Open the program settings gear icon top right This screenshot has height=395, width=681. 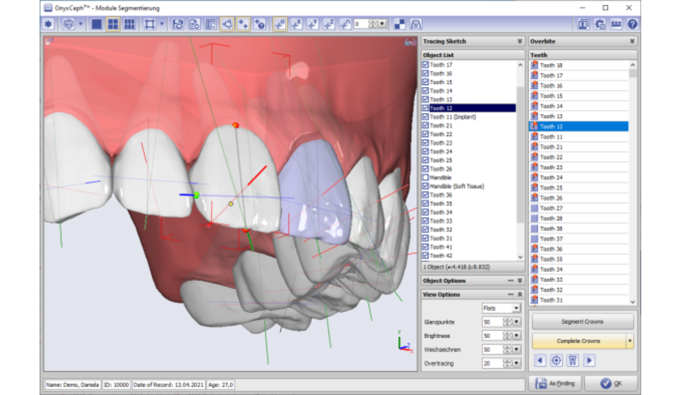[599, 25]
